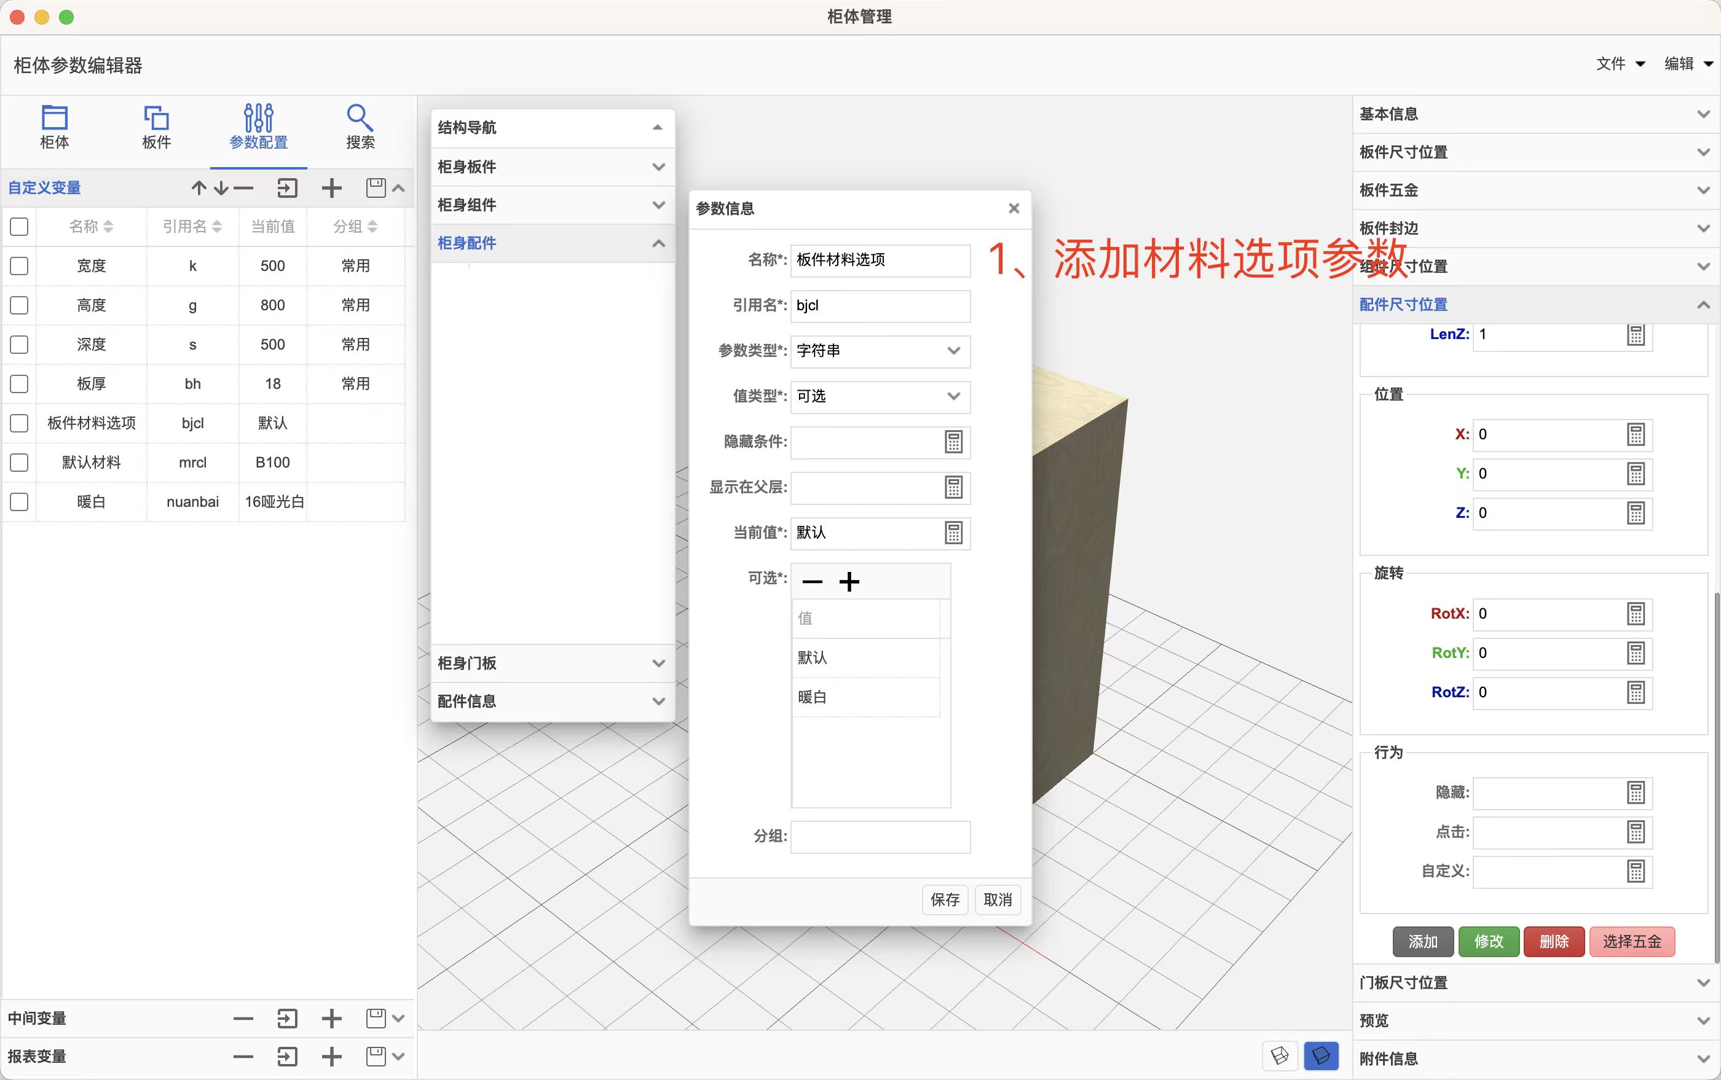Add a custom variable with plus icon
1721x1080 pixels.
(x=331, y=188)
